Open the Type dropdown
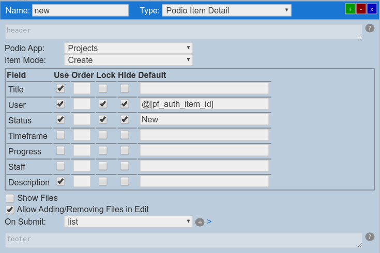The image size is (380, 253). coord(226,10)
